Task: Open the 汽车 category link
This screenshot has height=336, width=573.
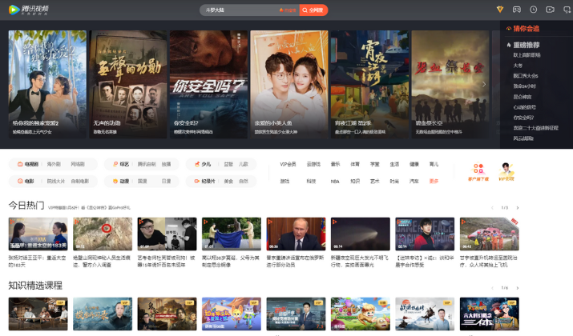Action: point(414,182)
